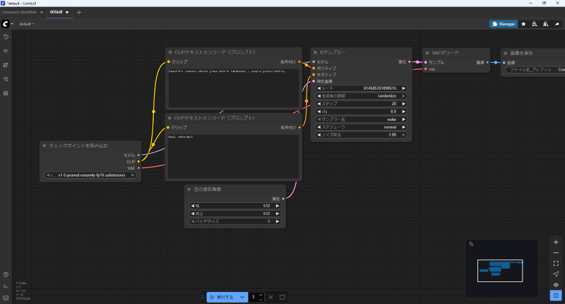Increment the batch count up arrow

pyautogui.click(x=261, y=295)
